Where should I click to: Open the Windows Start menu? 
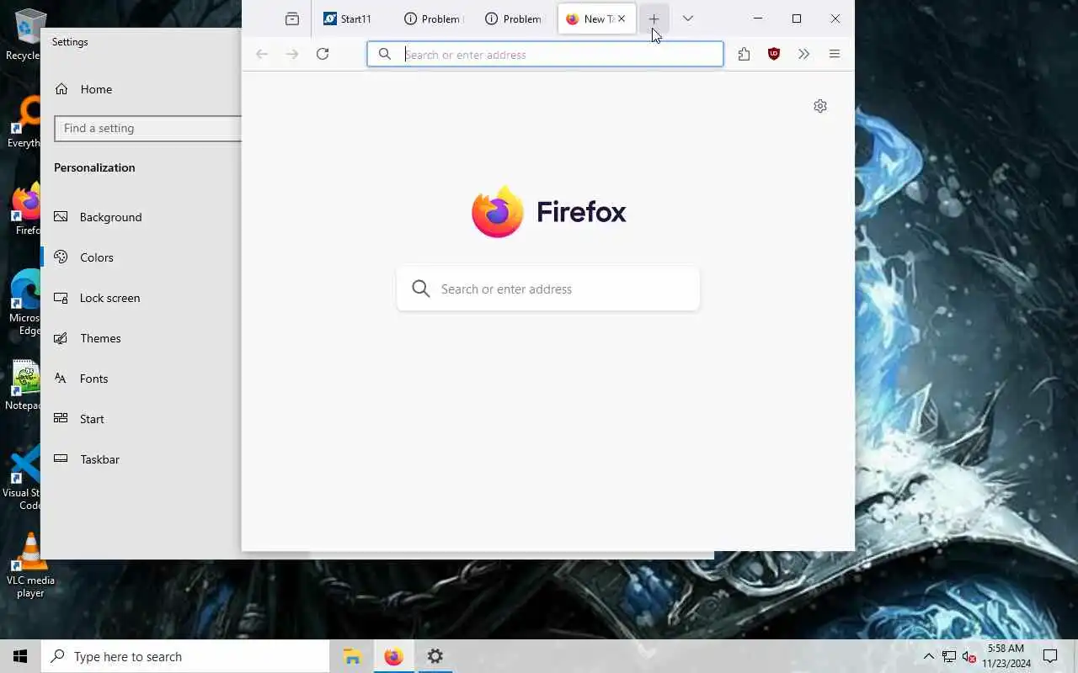[20, 656]
